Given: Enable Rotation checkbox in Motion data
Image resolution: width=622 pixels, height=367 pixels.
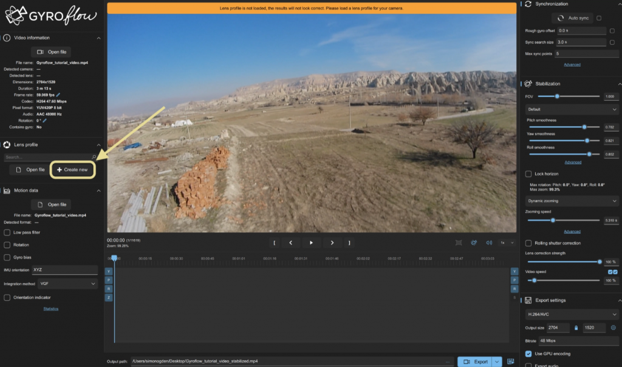Looking at the screenshot, I should pos(7,245).
